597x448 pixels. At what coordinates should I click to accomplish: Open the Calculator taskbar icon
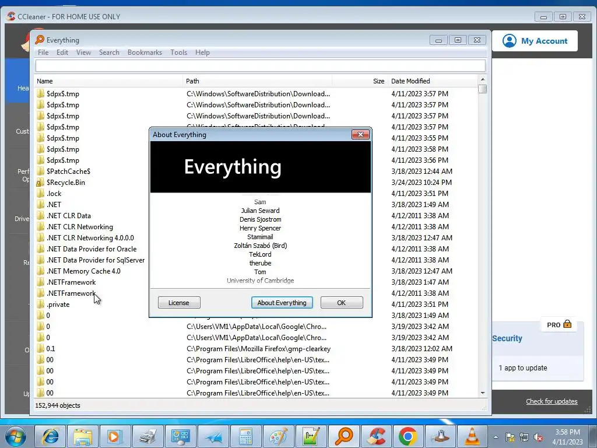[245, 436]
